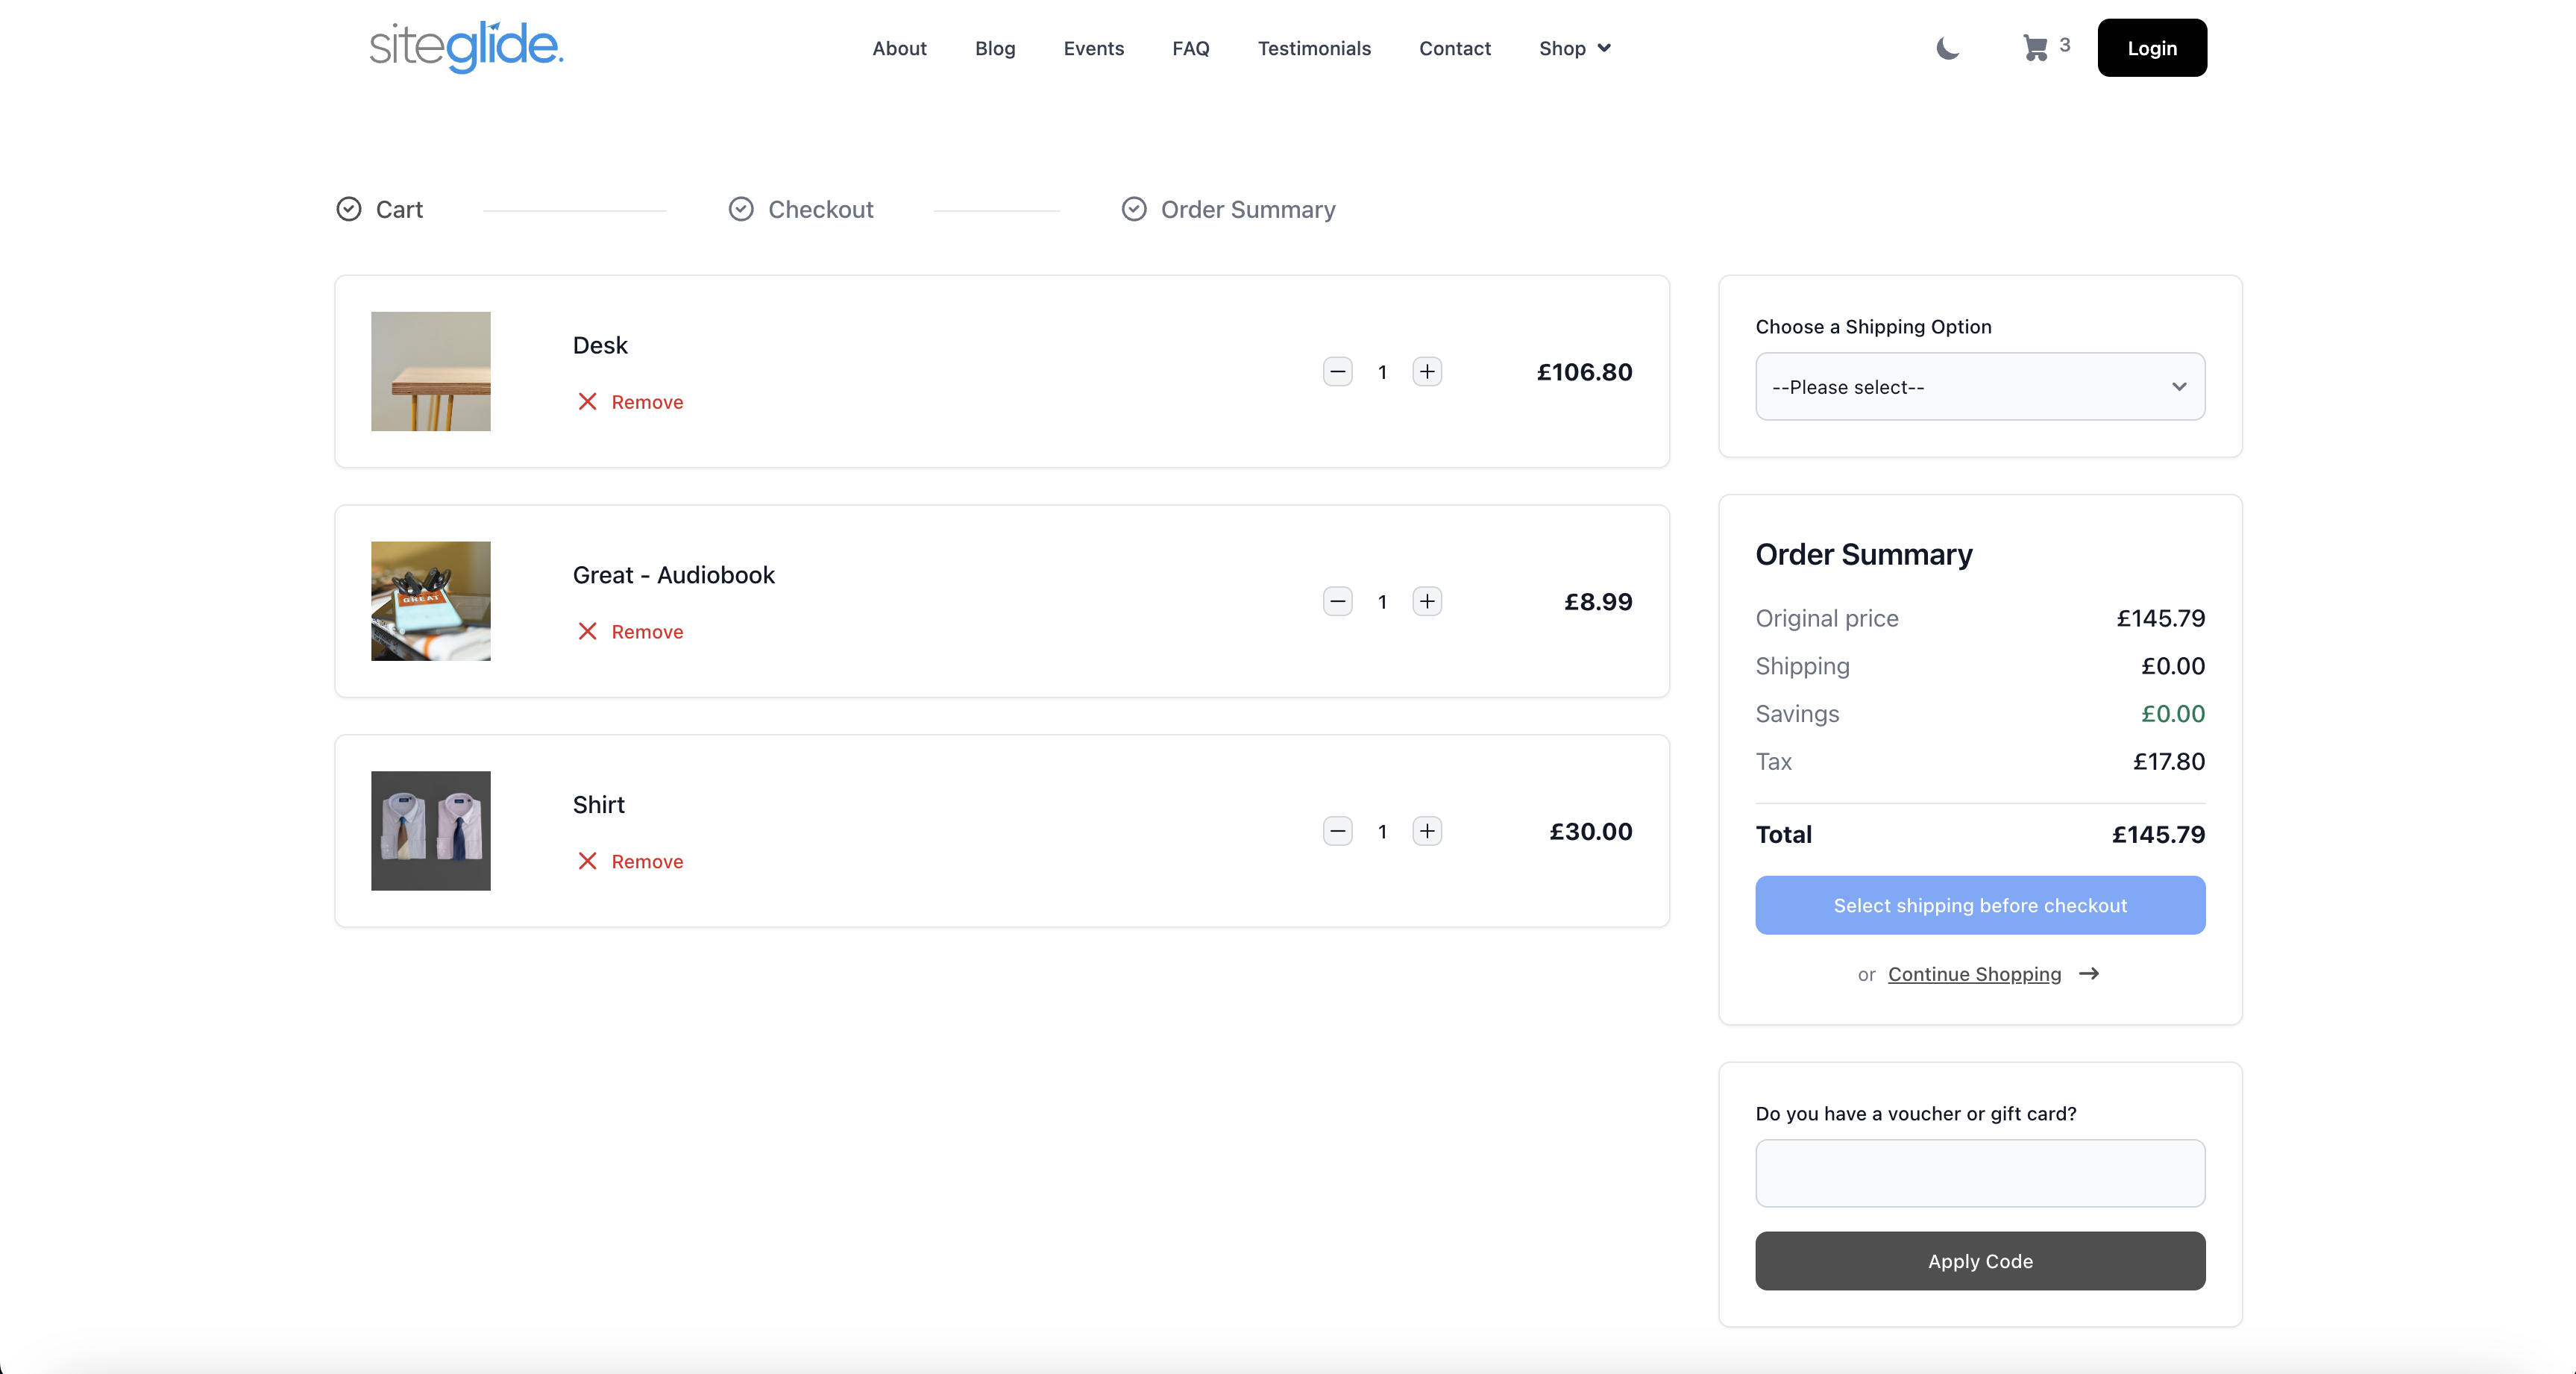Expand the Shop menu
Image resolution: width=2576 pixels, height=1374 pixels.
click(x=1574, y=48)
